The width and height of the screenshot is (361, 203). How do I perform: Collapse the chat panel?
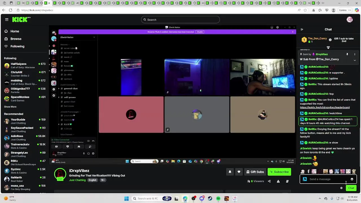[302, 29]
